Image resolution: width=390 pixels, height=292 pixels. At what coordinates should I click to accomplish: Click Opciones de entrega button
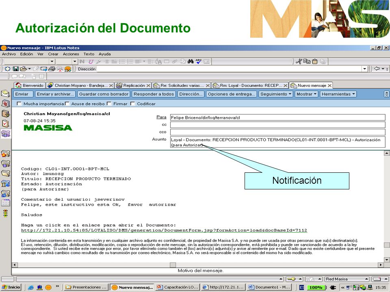point(232,94)
